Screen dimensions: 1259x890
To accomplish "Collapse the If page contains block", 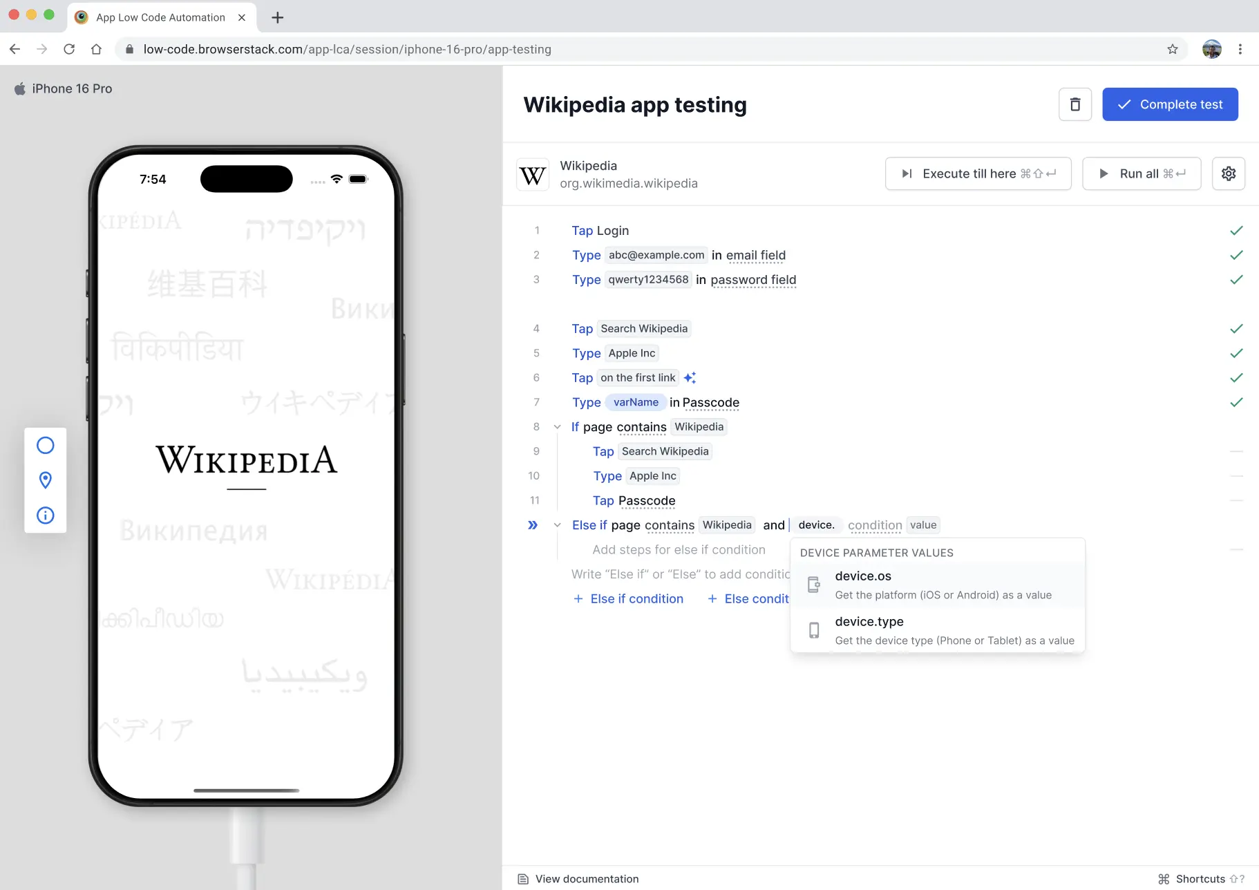I will pos(557,427).
